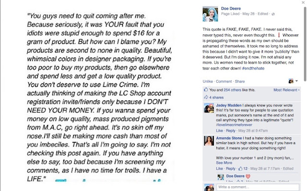Open the post-as profile selector dropdown
307x191 pixels.
click(293, 81)
